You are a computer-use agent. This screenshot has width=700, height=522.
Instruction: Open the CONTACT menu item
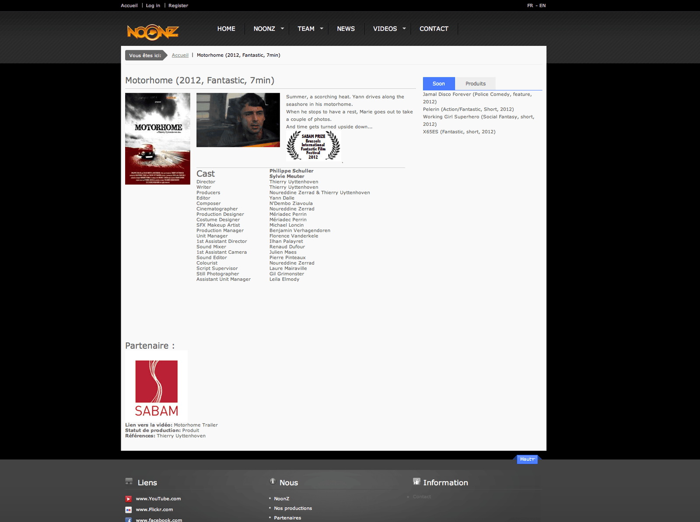pyautogui.click(x=434, y=29)
